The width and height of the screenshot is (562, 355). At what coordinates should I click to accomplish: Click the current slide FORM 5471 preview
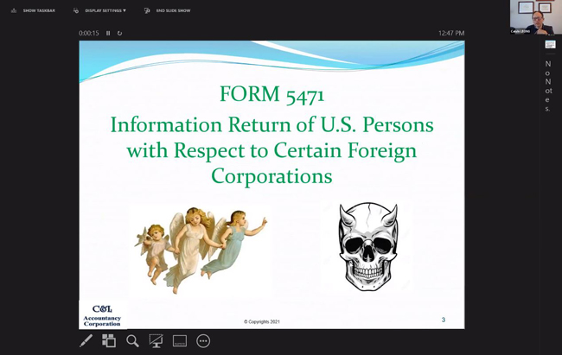271,185
